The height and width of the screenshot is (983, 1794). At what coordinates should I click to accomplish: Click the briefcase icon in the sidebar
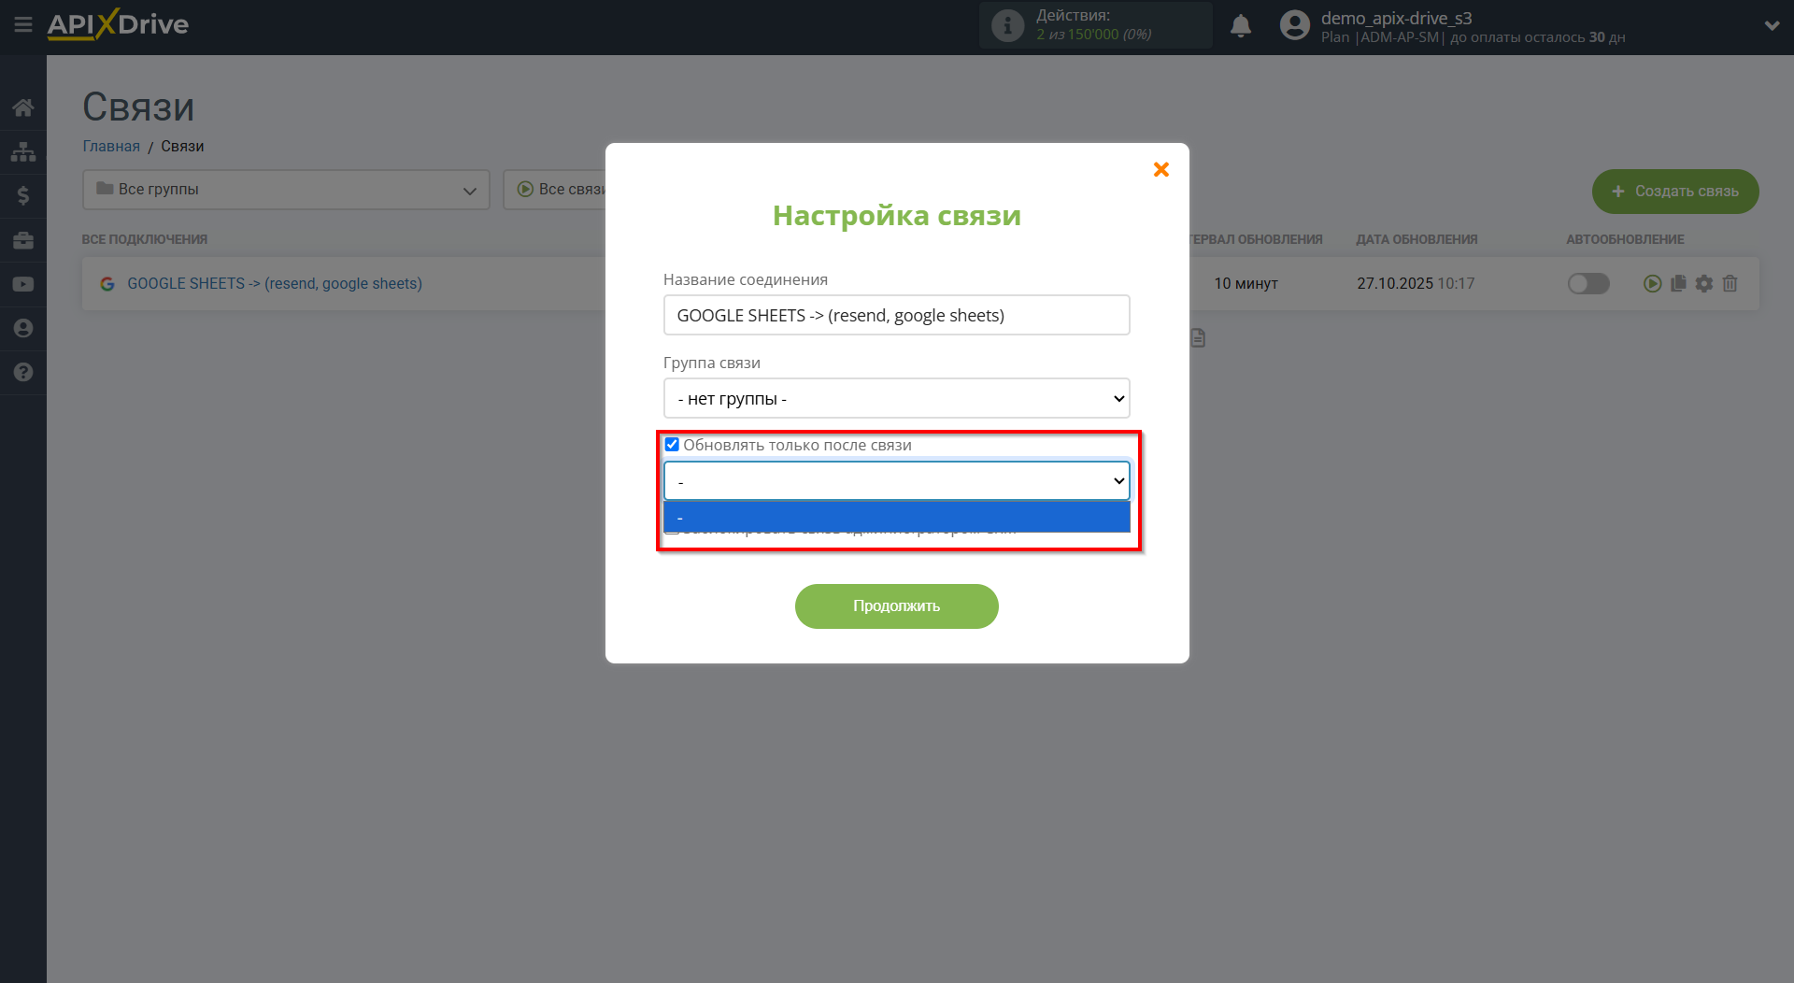[x=23, y=240]
